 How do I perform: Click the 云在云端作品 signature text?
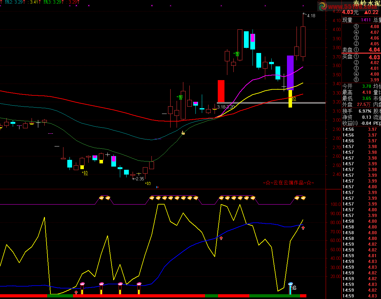coord(289,183)
